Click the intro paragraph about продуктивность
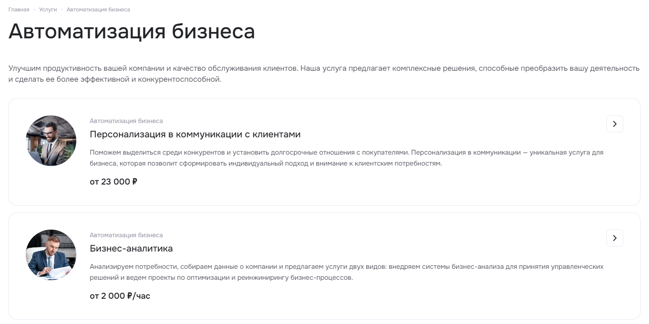Screen dimensions: 649x324 [x=324, y=74]
